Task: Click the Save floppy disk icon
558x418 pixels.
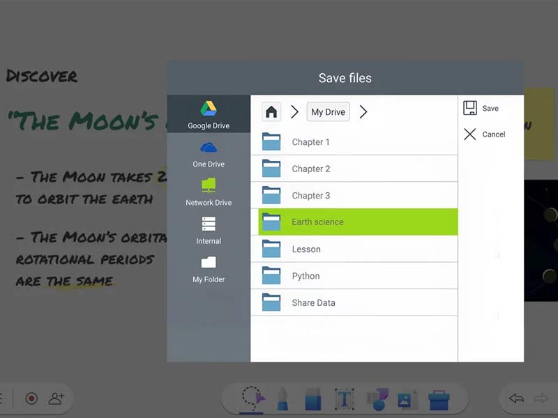Action: point(470,108)
